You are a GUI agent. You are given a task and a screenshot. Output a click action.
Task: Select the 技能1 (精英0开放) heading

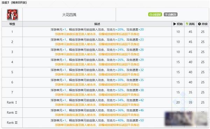pyautogui.click(x=14, y=2)
